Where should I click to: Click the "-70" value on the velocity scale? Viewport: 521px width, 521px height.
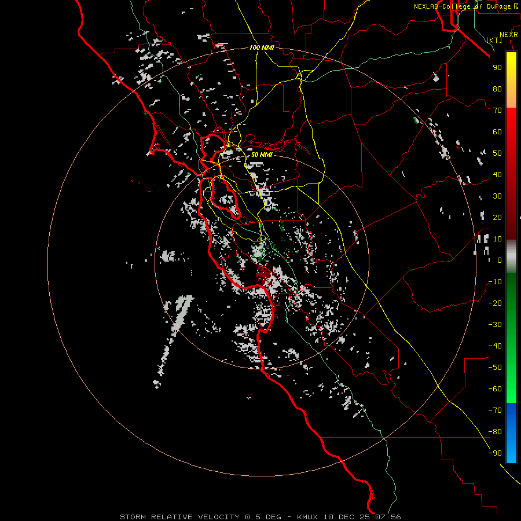[x=495, y=410]
